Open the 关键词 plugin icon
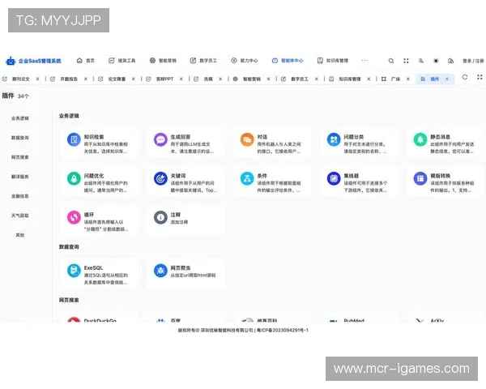 coord(160,178)
